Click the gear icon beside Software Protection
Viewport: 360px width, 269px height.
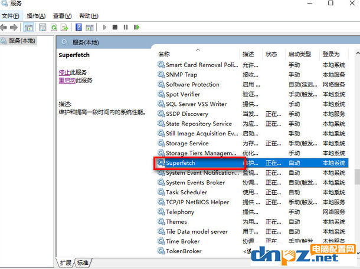click(161, 85)
